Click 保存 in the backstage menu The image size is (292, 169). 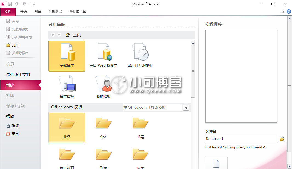tap(13, 21)
